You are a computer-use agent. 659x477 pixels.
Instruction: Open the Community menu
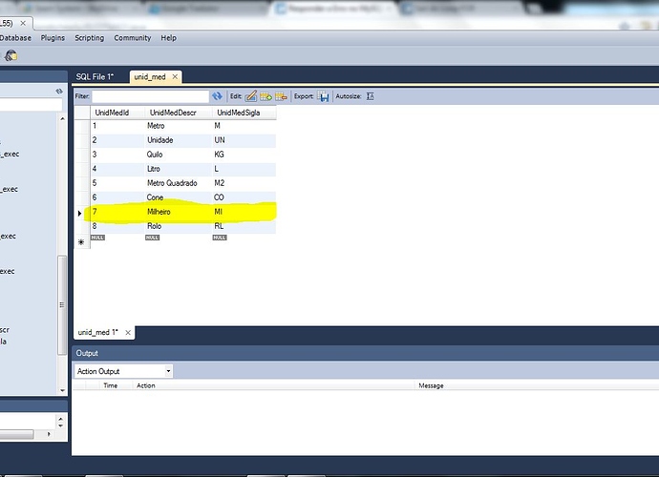click(x=133, y=38)
